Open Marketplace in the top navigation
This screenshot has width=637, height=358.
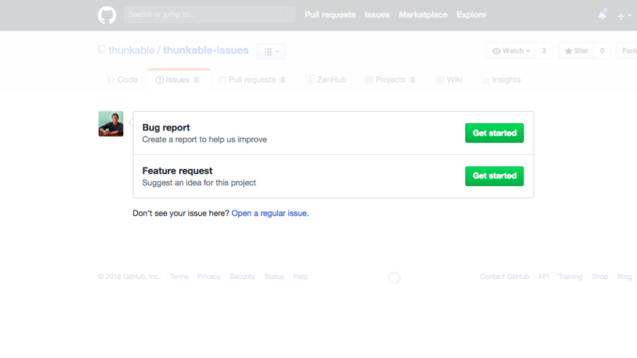tap(423, 15)
